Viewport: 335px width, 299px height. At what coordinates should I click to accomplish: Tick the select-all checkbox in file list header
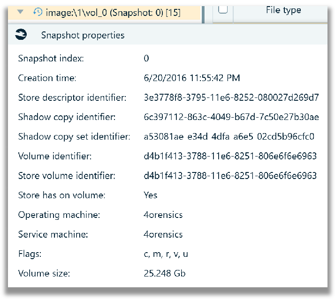[x=222, y=9]
